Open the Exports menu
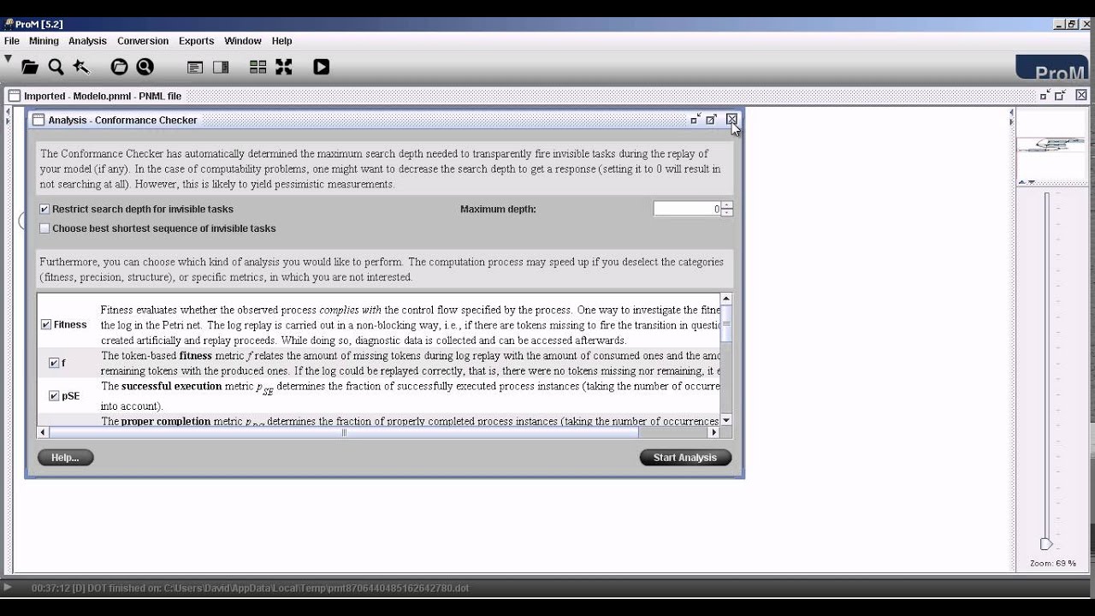This screenshot has height=616, width=1095. point(196,41)
